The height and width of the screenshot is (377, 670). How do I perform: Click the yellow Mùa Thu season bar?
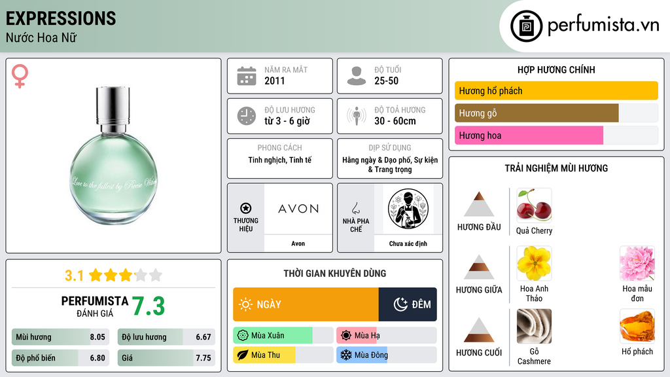pos(264,355)
